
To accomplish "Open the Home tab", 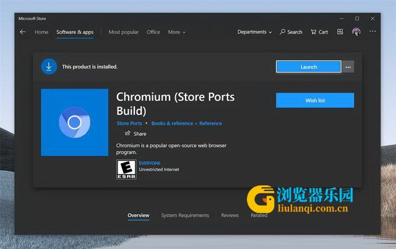I will coord(41,32).
